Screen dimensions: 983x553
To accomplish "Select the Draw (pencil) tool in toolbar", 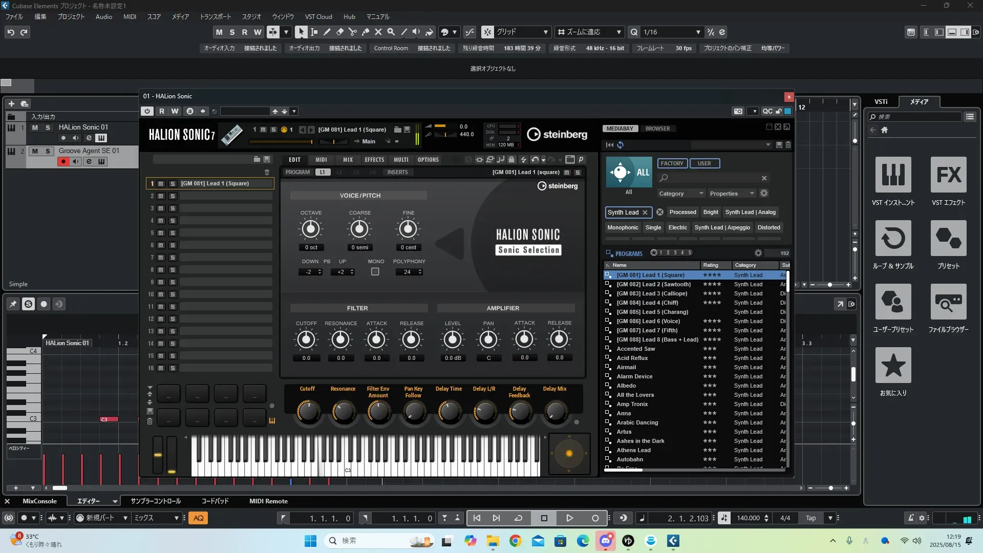I will 327,32.
